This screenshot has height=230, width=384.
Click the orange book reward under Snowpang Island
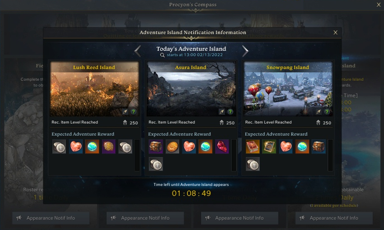pyautogui.click(x=253, y=146)
